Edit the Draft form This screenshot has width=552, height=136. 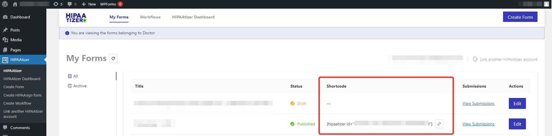517,103
